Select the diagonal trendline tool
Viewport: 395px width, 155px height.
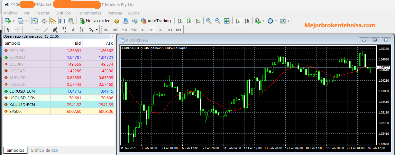pyautogui.click(x=46, y=30)
